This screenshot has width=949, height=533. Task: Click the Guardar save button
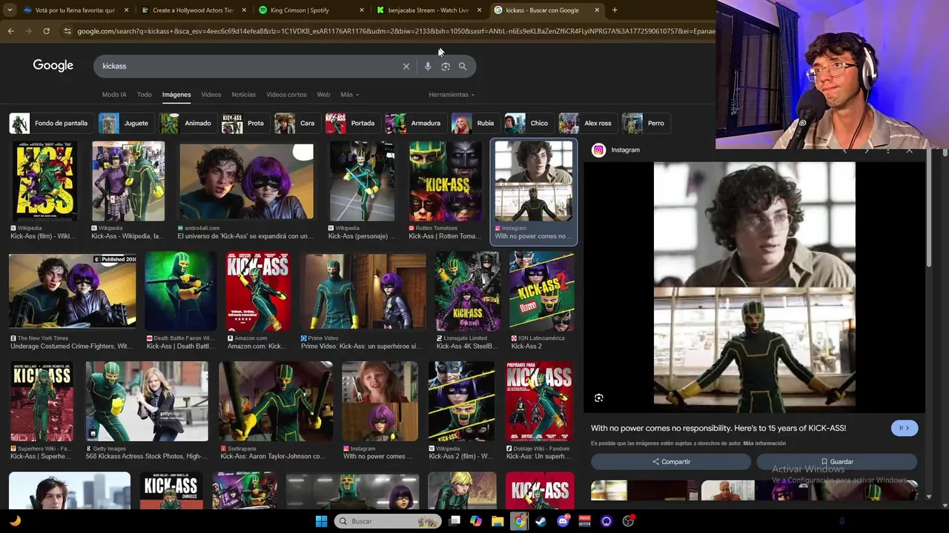click(x=836, y=462)
